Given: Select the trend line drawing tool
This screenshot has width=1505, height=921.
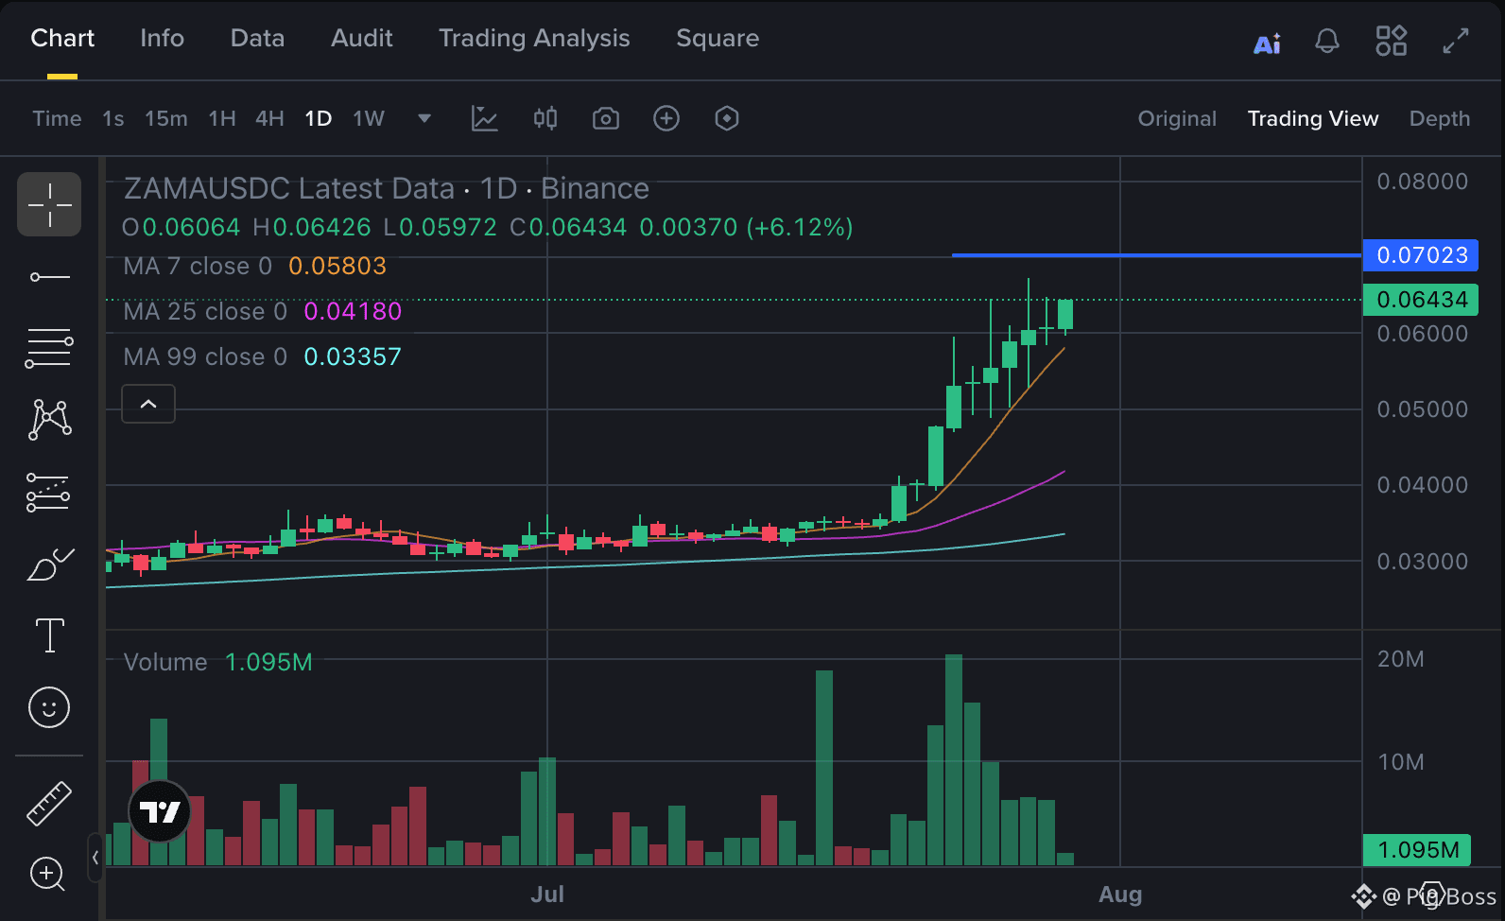Looking at the screenshot, I should [49, 277].
